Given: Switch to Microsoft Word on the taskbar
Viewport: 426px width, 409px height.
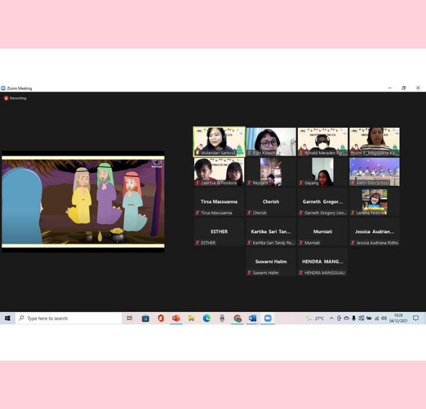Looking at the screenshot, I should [x=252, y=318].
